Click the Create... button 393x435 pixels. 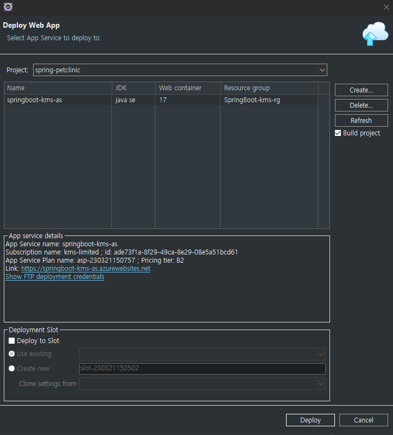[361, 90]
